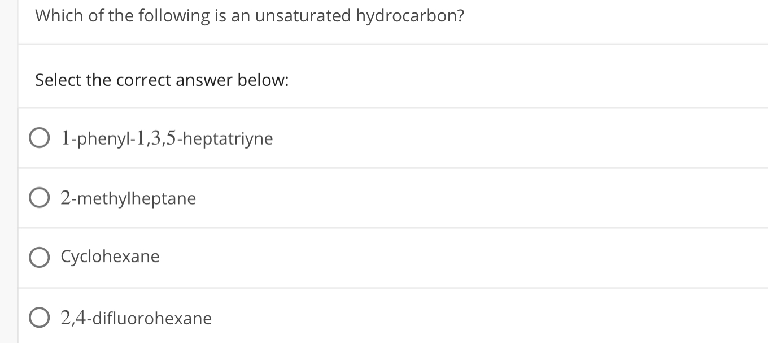Click the 2,4-difluorohexane answer label

[136, 318]
